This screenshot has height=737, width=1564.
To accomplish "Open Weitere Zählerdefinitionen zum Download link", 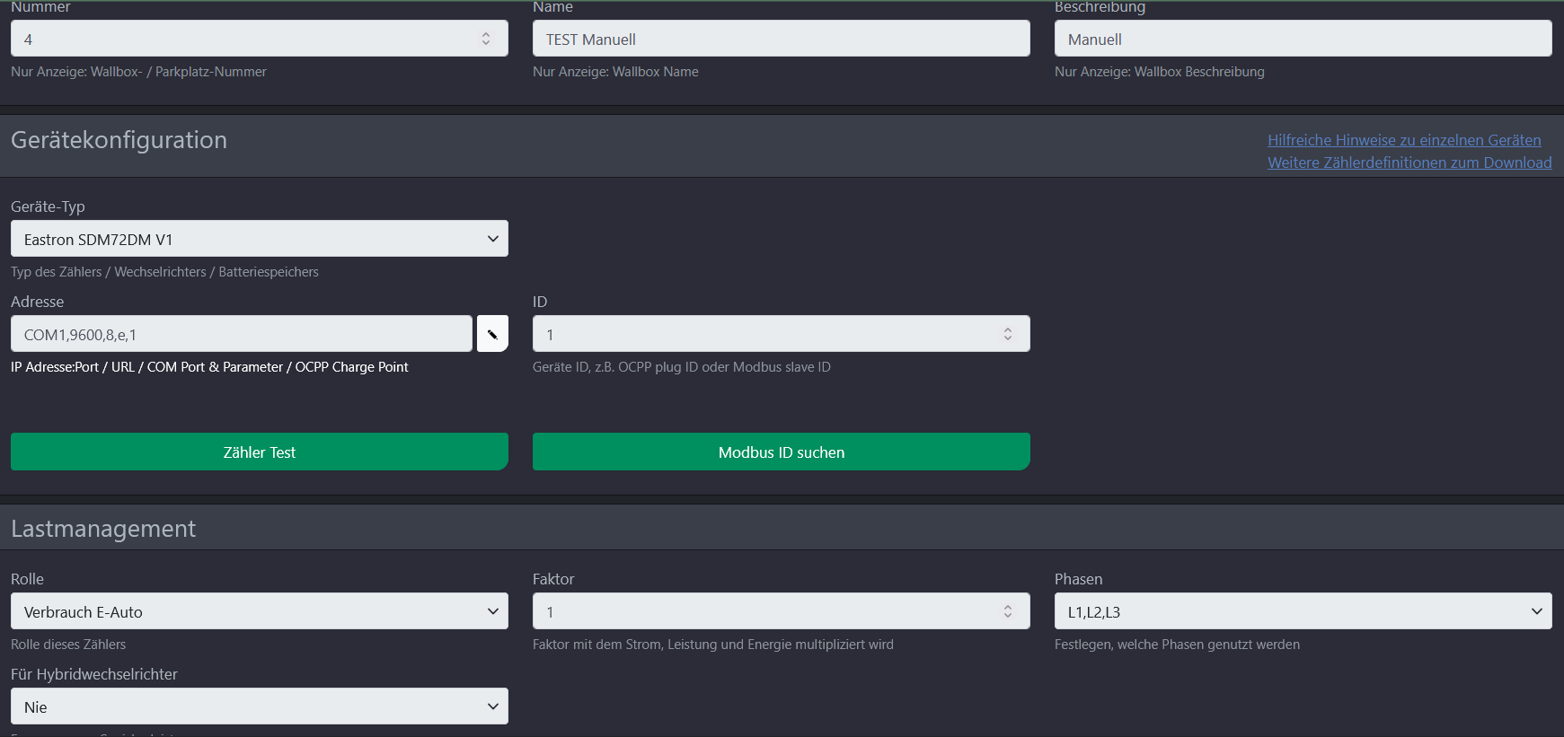I will click(1409, 162).
